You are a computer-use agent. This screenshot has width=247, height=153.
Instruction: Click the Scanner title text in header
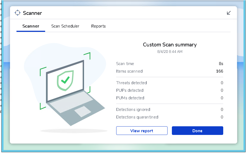(x=32, y=13)
